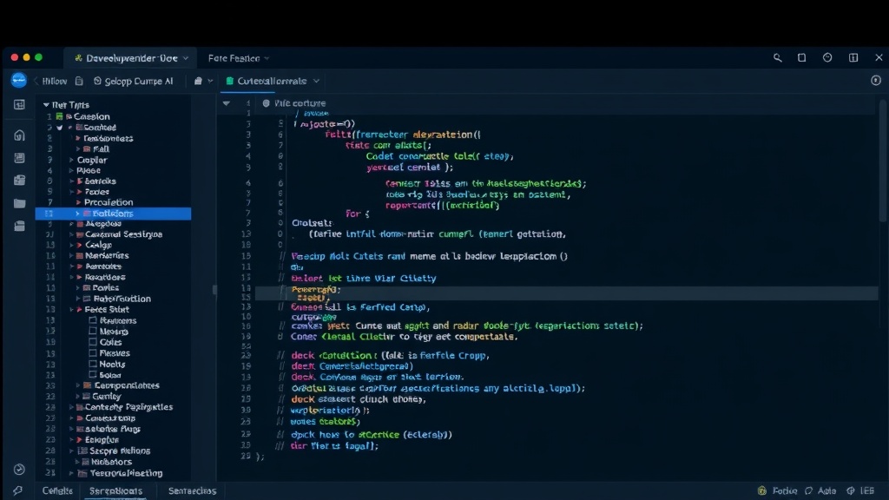Open the dropdown chevron beside briefcase icon
Viewport: 889px width, 500px height.
click(210, 81)
